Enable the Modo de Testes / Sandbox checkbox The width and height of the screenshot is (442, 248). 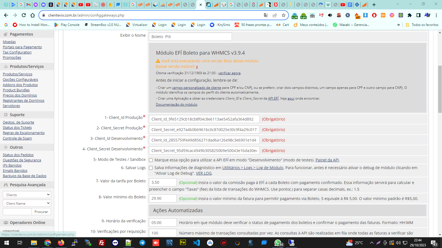click(151, 160)
